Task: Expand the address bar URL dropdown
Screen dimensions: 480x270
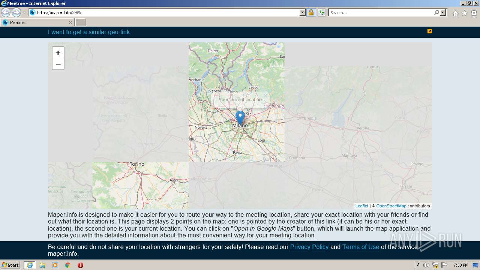Action: [303, 12]
